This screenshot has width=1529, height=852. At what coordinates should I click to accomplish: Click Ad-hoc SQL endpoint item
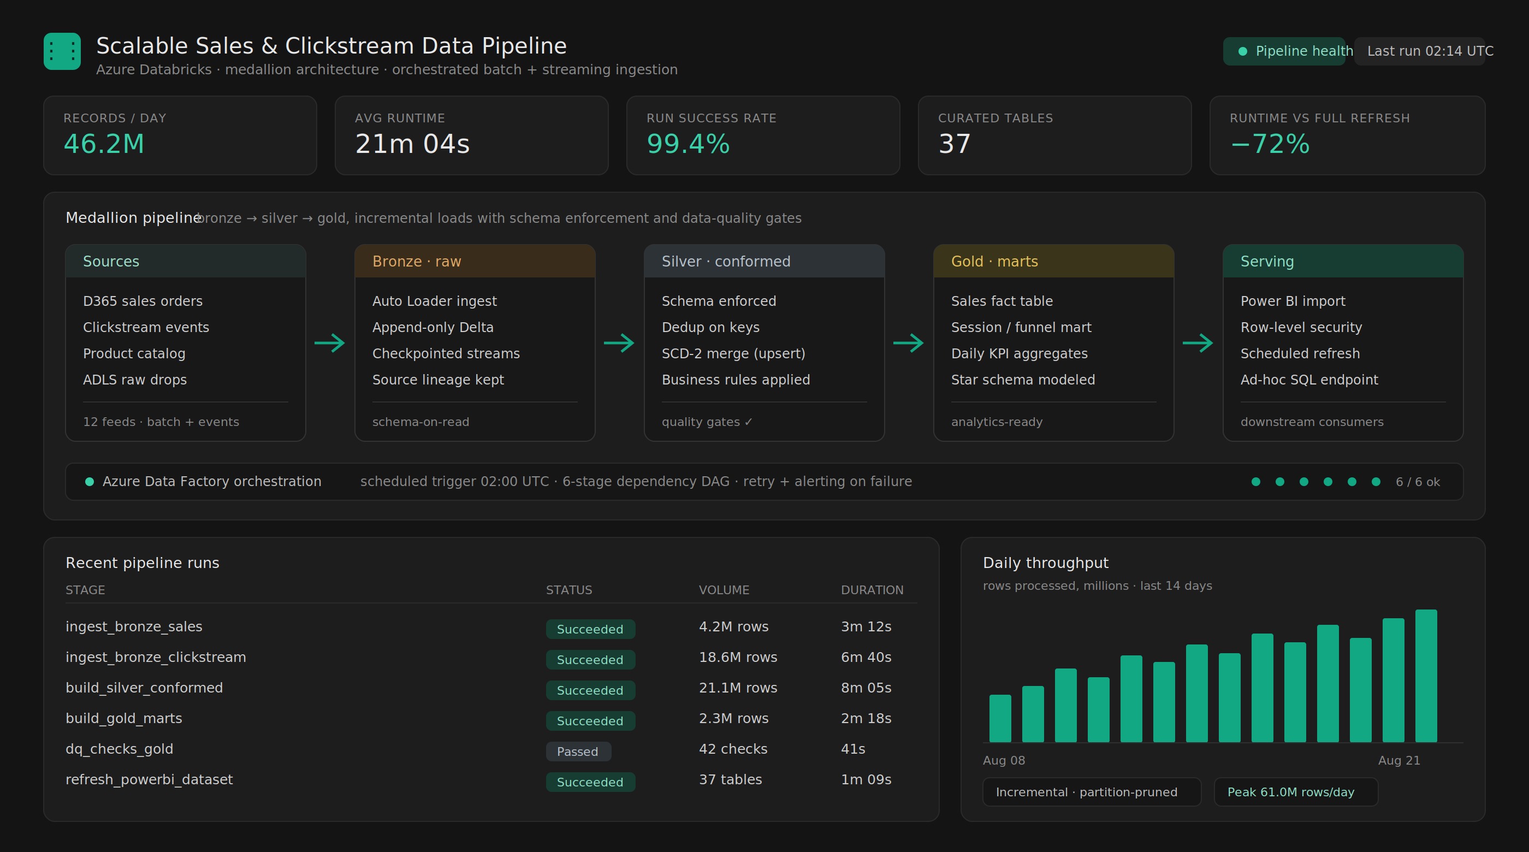tap(1309, 380)
